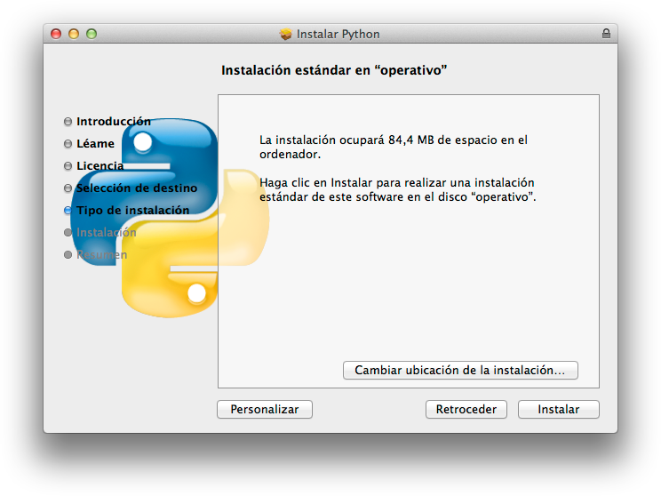Click the text about 84,4 MB de espacio
Viewport: 661px width, 496px height.
[394, 147]
